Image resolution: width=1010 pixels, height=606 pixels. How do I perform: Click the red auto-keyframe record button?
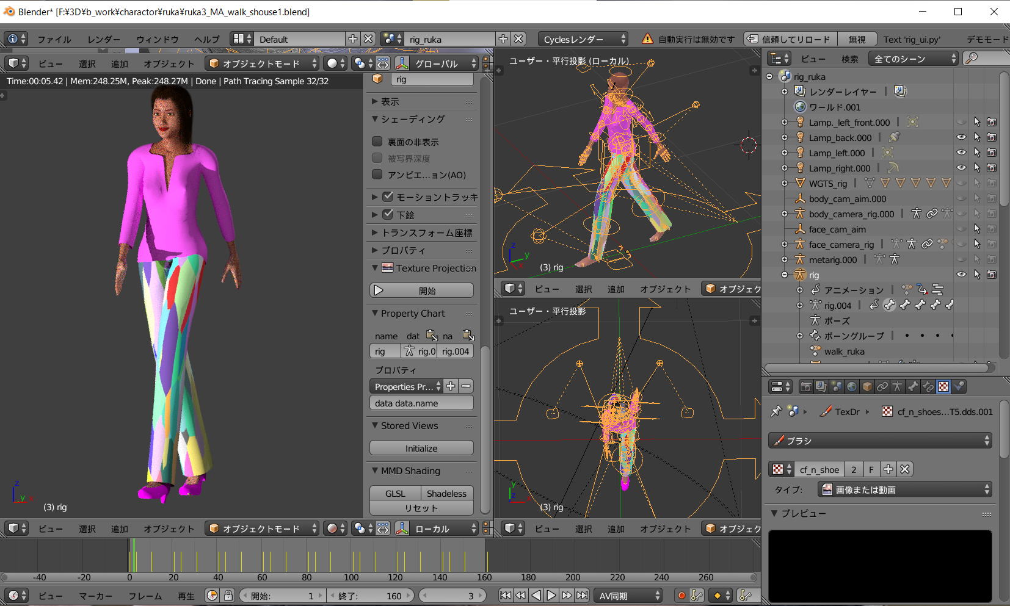click(x=681, y=596)
